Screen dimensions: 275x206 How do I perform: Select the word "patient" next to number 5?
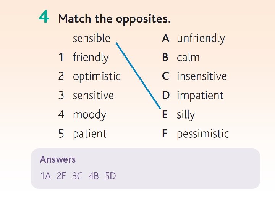(90, 134)
